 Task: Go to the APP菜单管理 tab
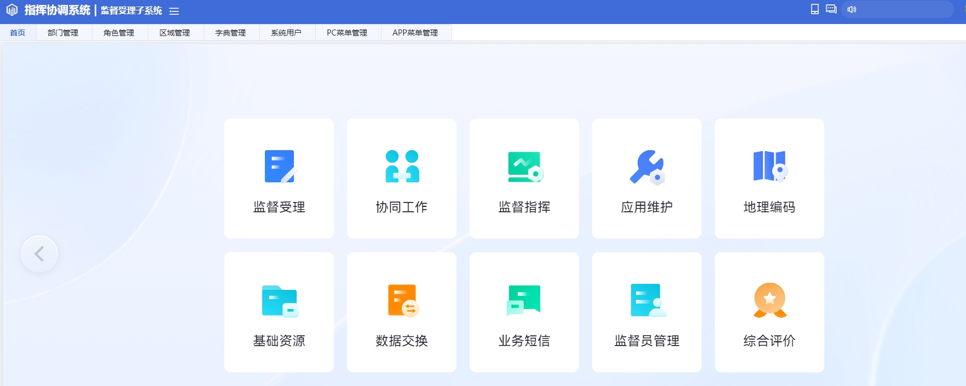pos(415,33)
